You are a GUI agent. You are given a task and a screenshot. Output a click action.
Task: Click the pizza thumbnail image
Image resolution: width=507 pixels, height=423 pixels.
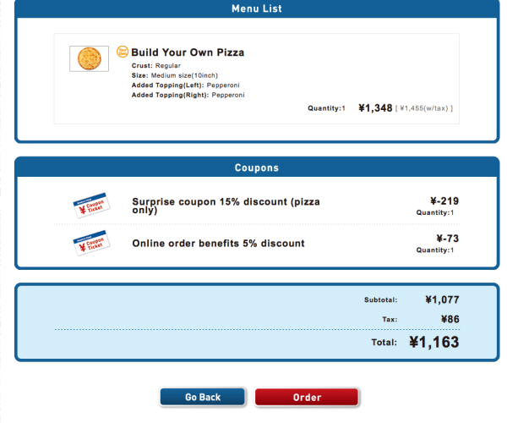[90, 58]
